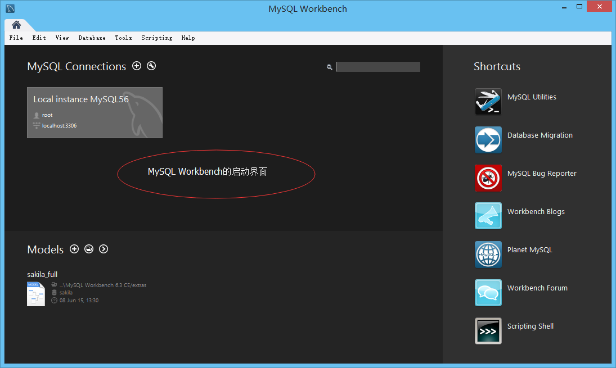Open the Database menu
This screenshot has height=368, width=616.
coord(92,38)
